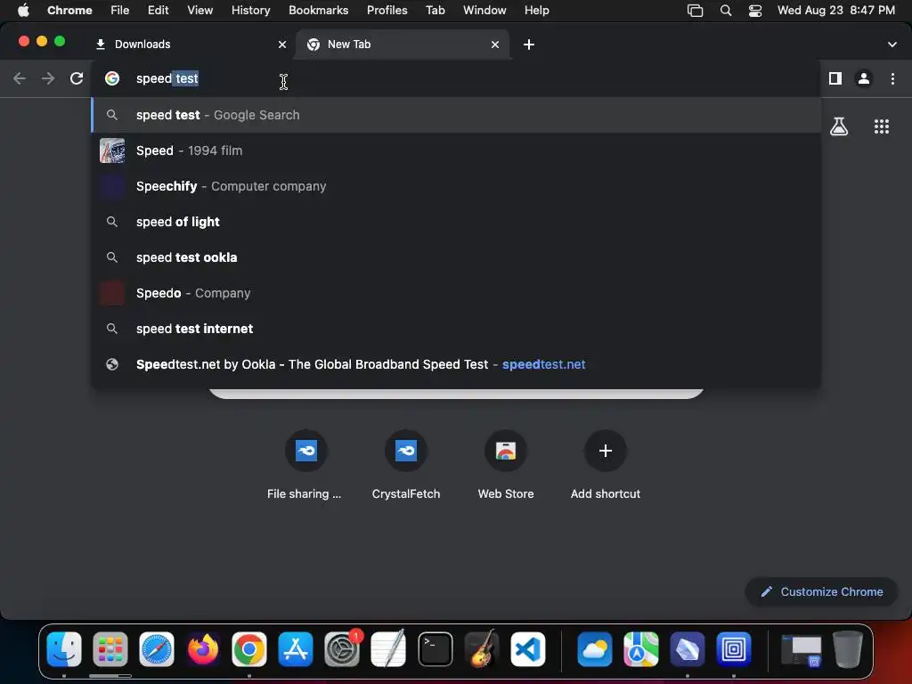Open the Chrome side panel
This screenshot has width=912, height=684.
click(835, 78)
